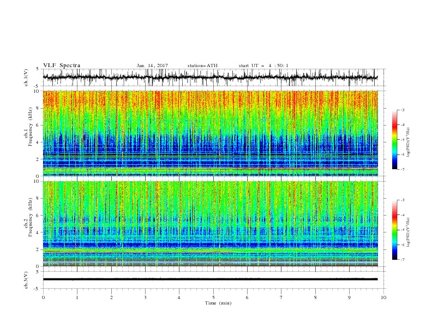Click the ch.3 flat waveform trace
Image resolution: width=432 pixels, height=334 pixels.
click(x=210, y=279)
